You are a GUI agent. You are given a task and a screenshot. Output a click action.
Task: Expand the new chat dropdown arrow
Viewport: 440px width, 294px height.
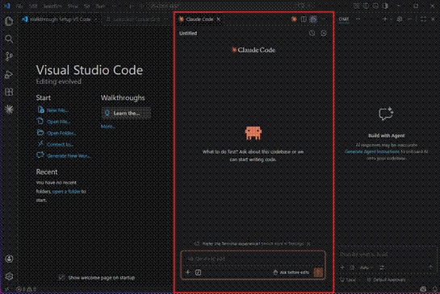(391, 19)
